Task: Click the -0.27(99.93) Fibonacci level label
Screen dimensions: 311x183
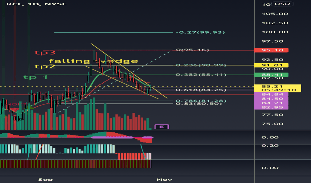Action: tap(201, 32)
